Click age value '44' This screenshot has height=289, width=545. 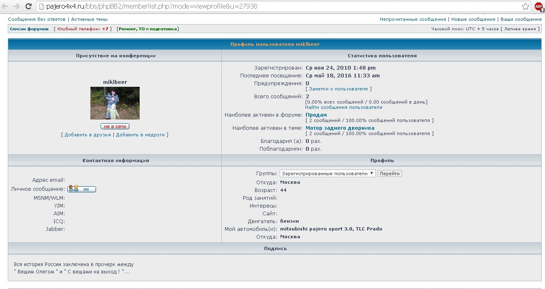[x=283, y=190]
